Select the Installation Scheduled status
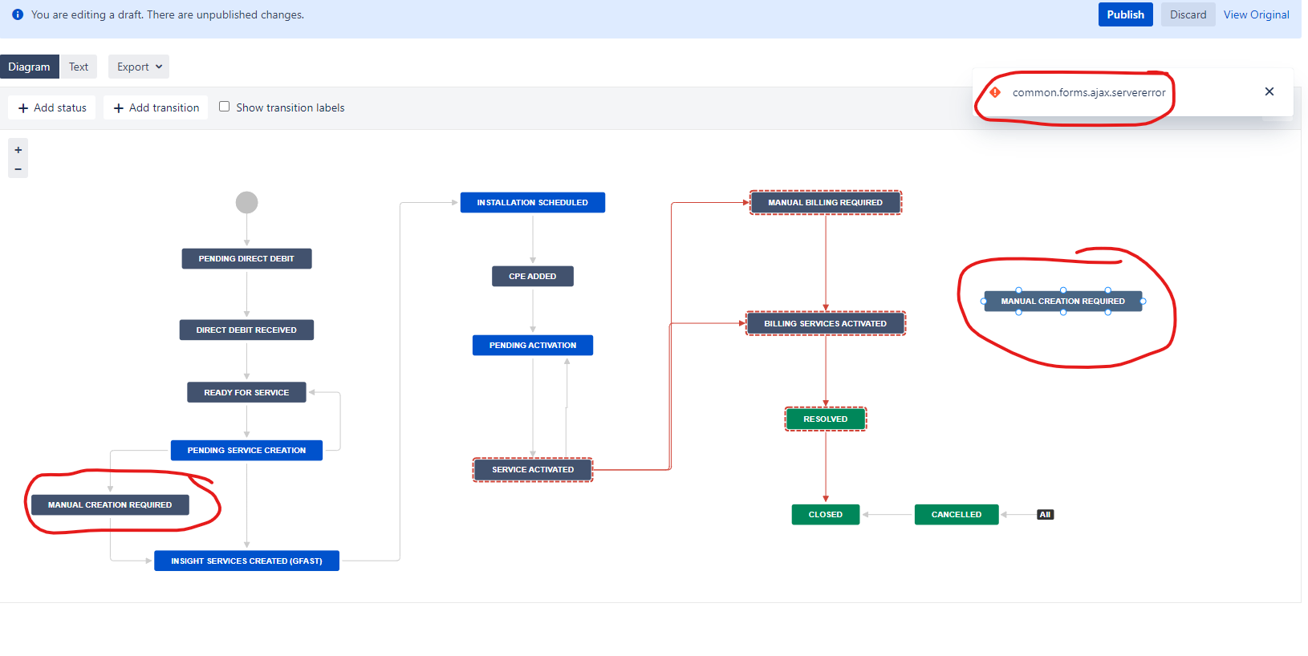 533,202
